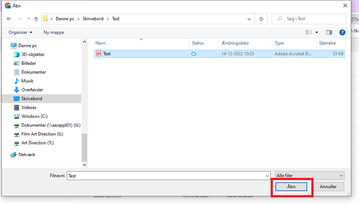Click the Refresh button in address bar
359x204 pixels.
point(261,19)
